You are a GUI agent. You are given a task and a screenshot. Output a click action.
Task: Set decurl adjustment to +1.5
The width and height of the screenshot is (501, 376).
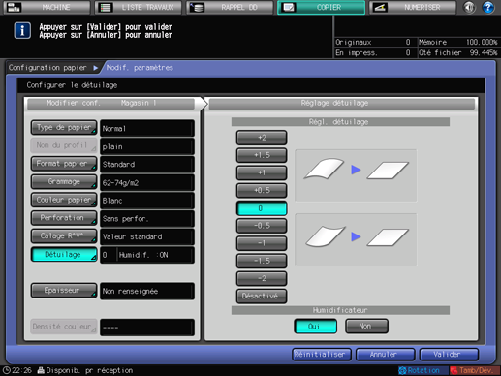pyautogui.click(x=262, y=155)
